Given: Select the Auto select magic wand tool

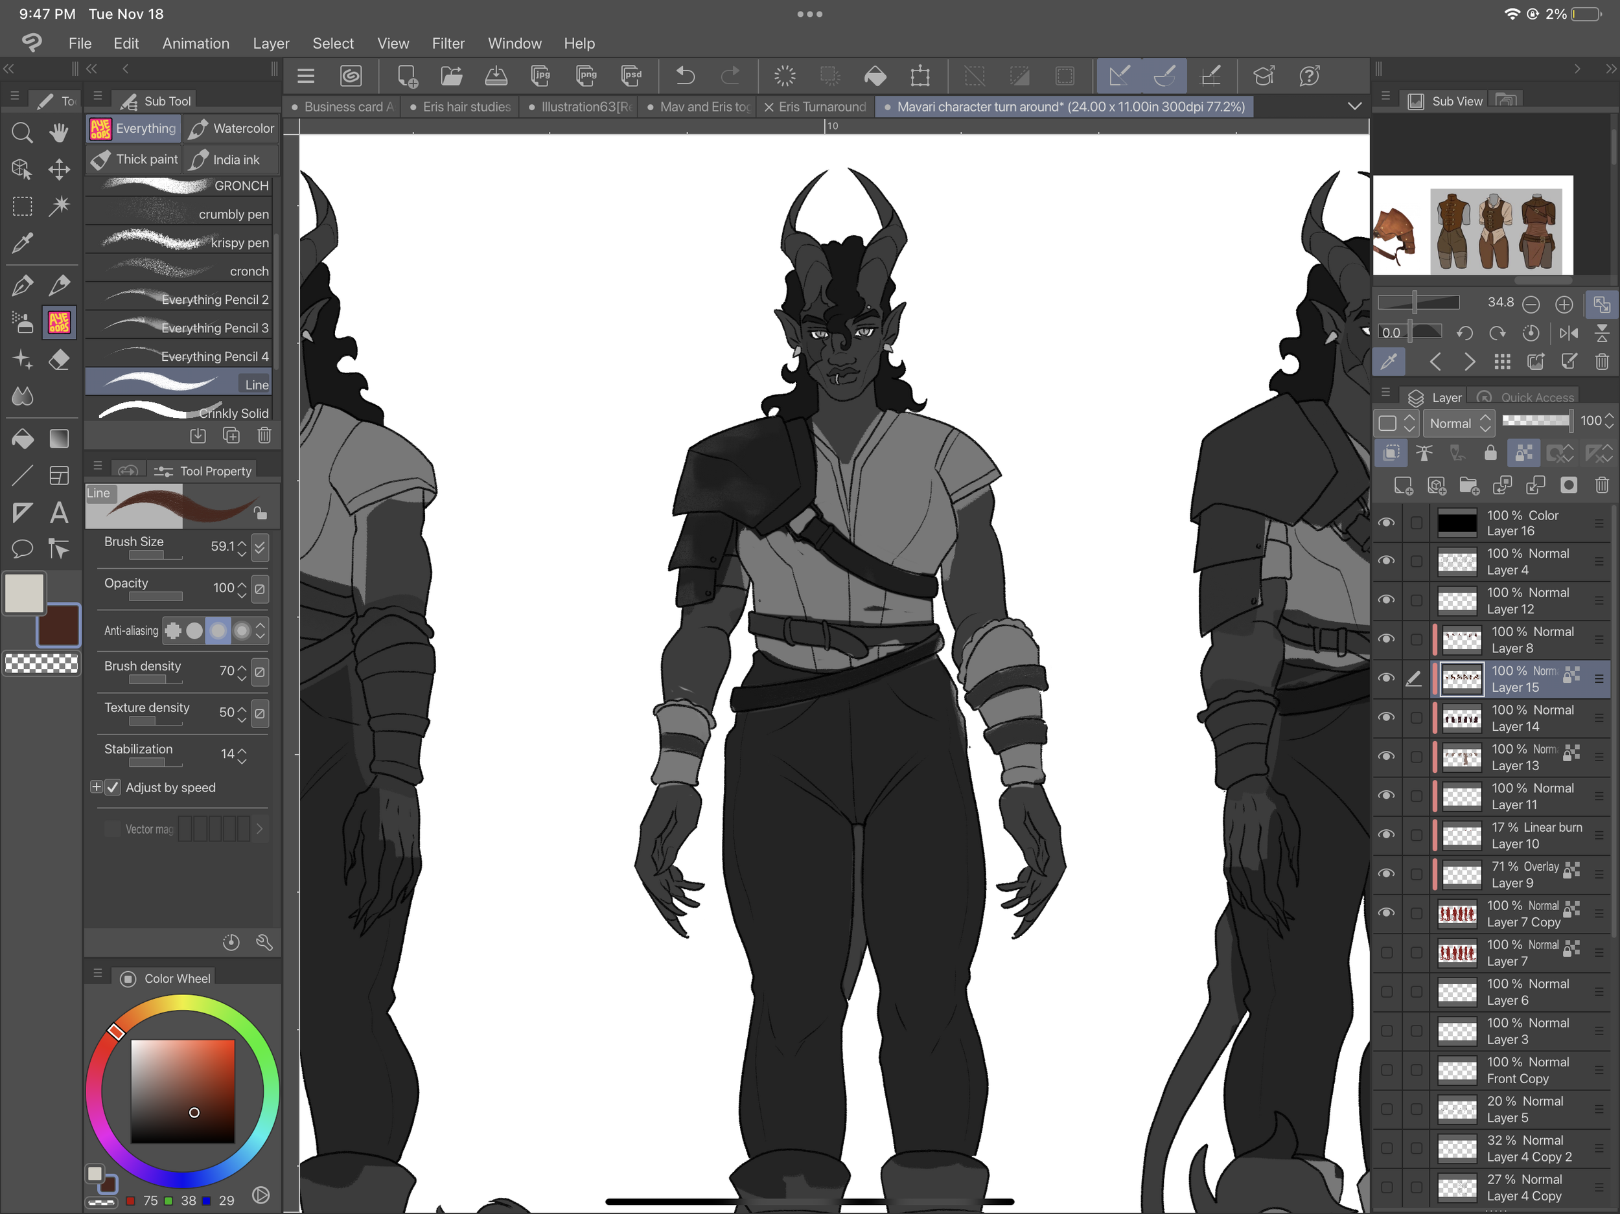Looking at the screenshot, I should [58, 206].
